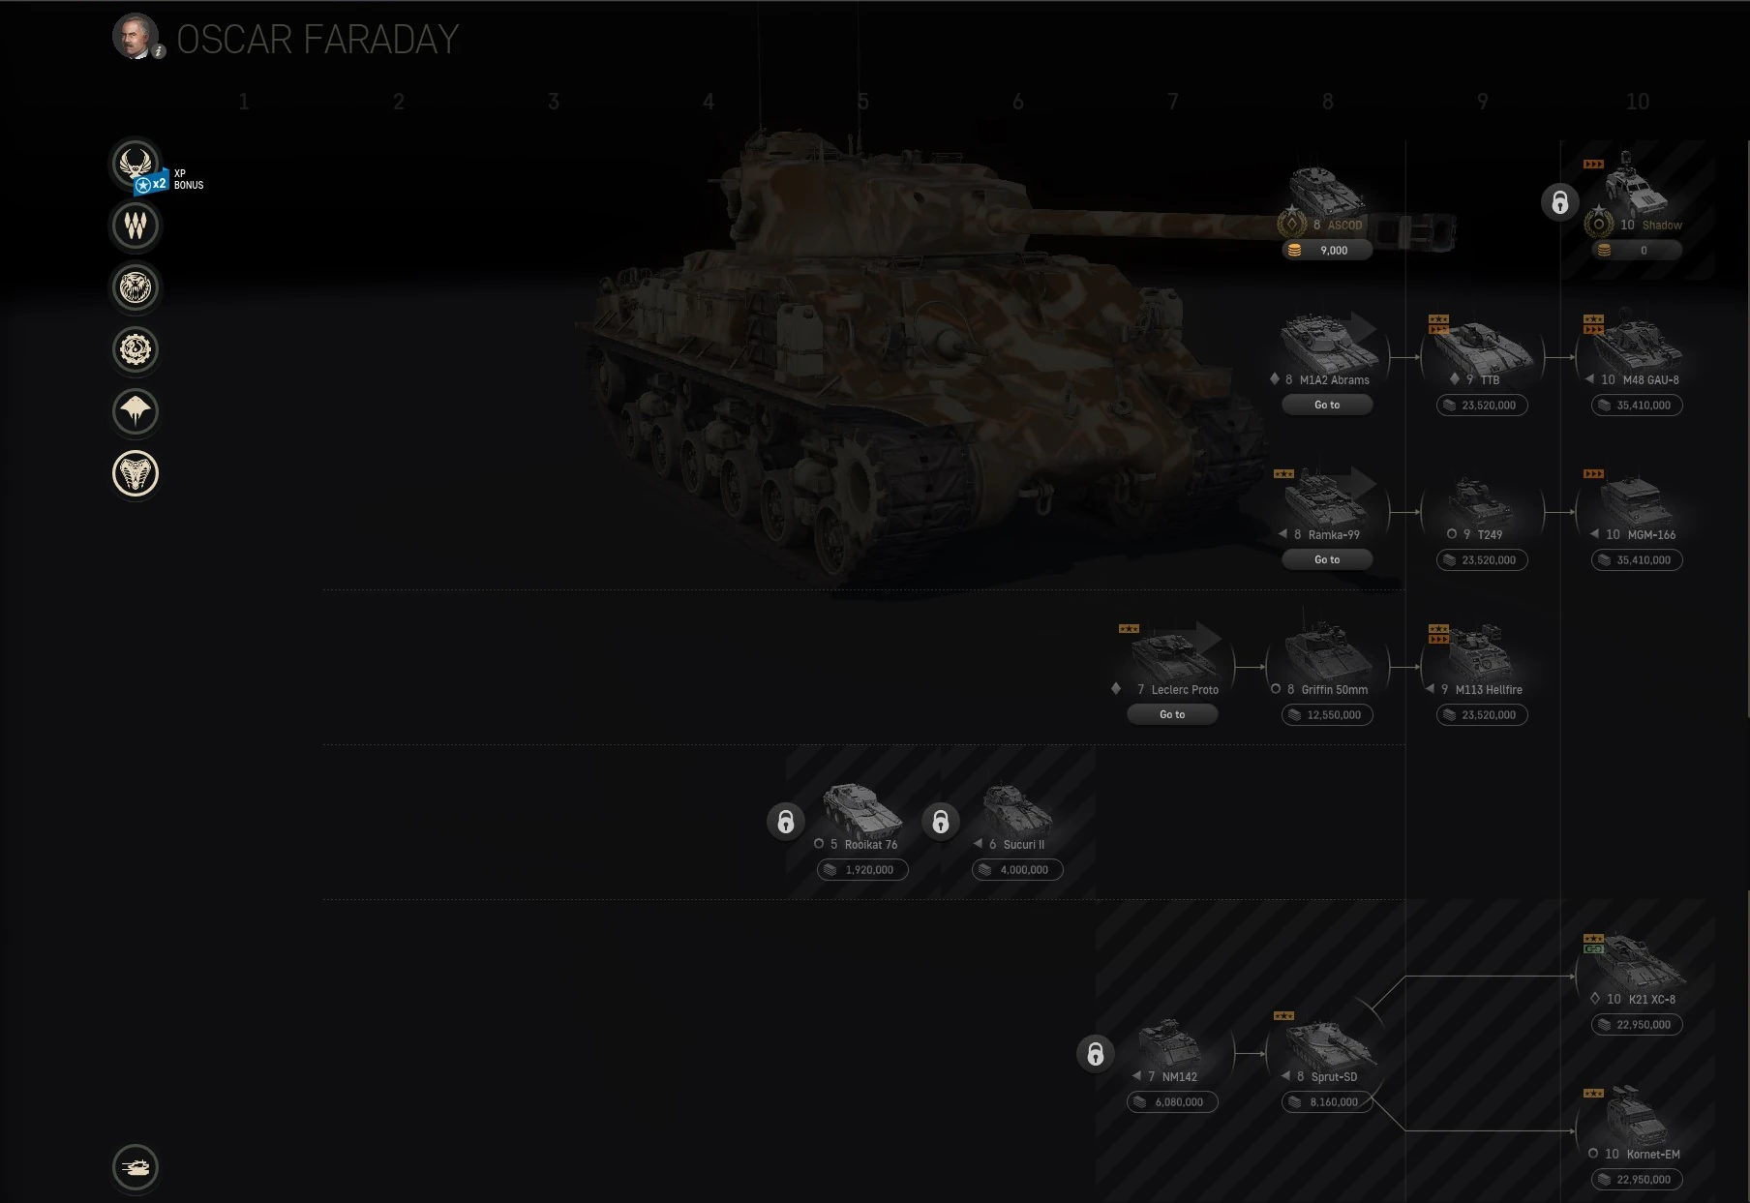
Task: Open Oscar Faraday's portrait info
Action: coord(136,38)
